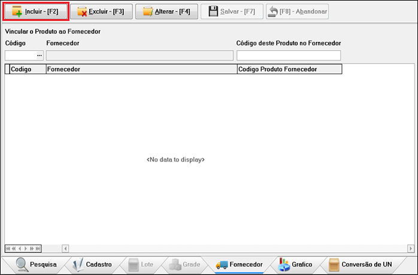Click the horizontal scrollbar left arrow
Viewport: 418px width, 275px height.
[65, 249]
